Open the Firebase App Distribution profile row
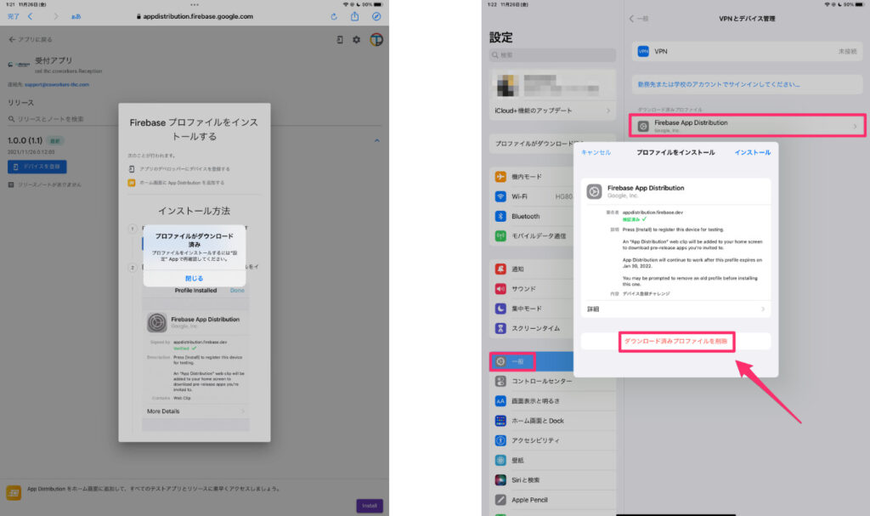Viewport: 870px width, 516px height. pos(747,126)
